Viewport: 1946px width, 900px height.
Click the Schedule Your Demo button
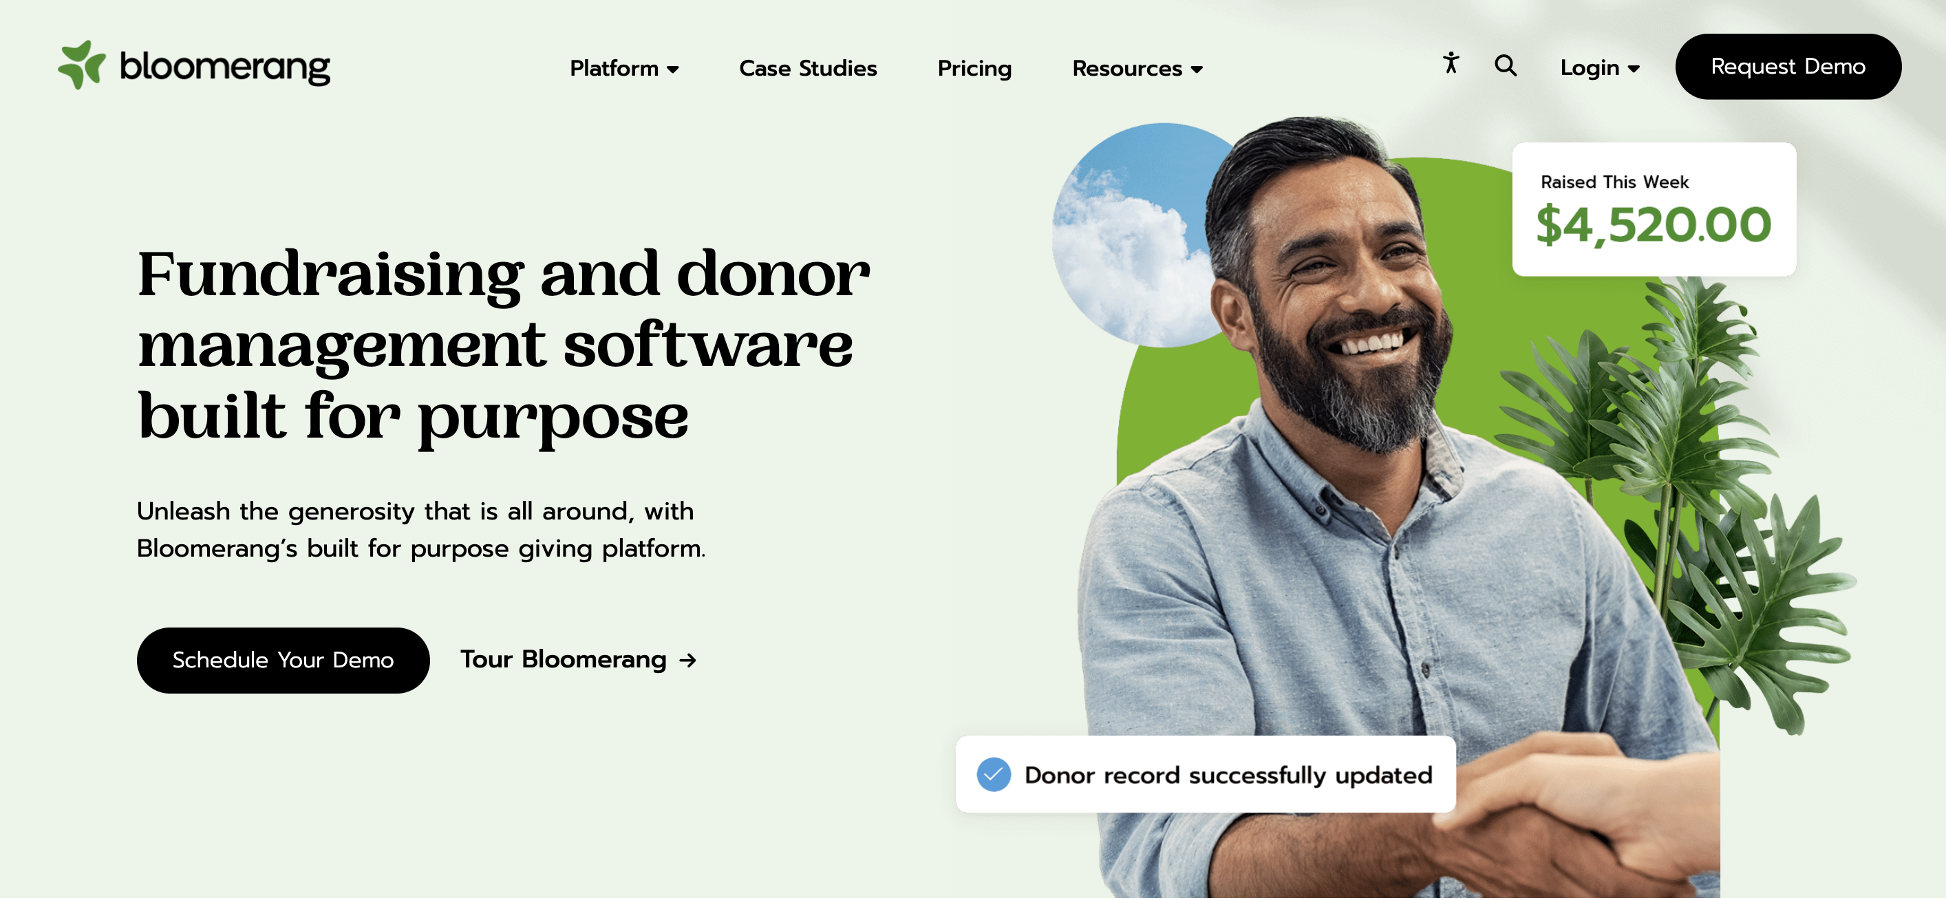(283, 661)
